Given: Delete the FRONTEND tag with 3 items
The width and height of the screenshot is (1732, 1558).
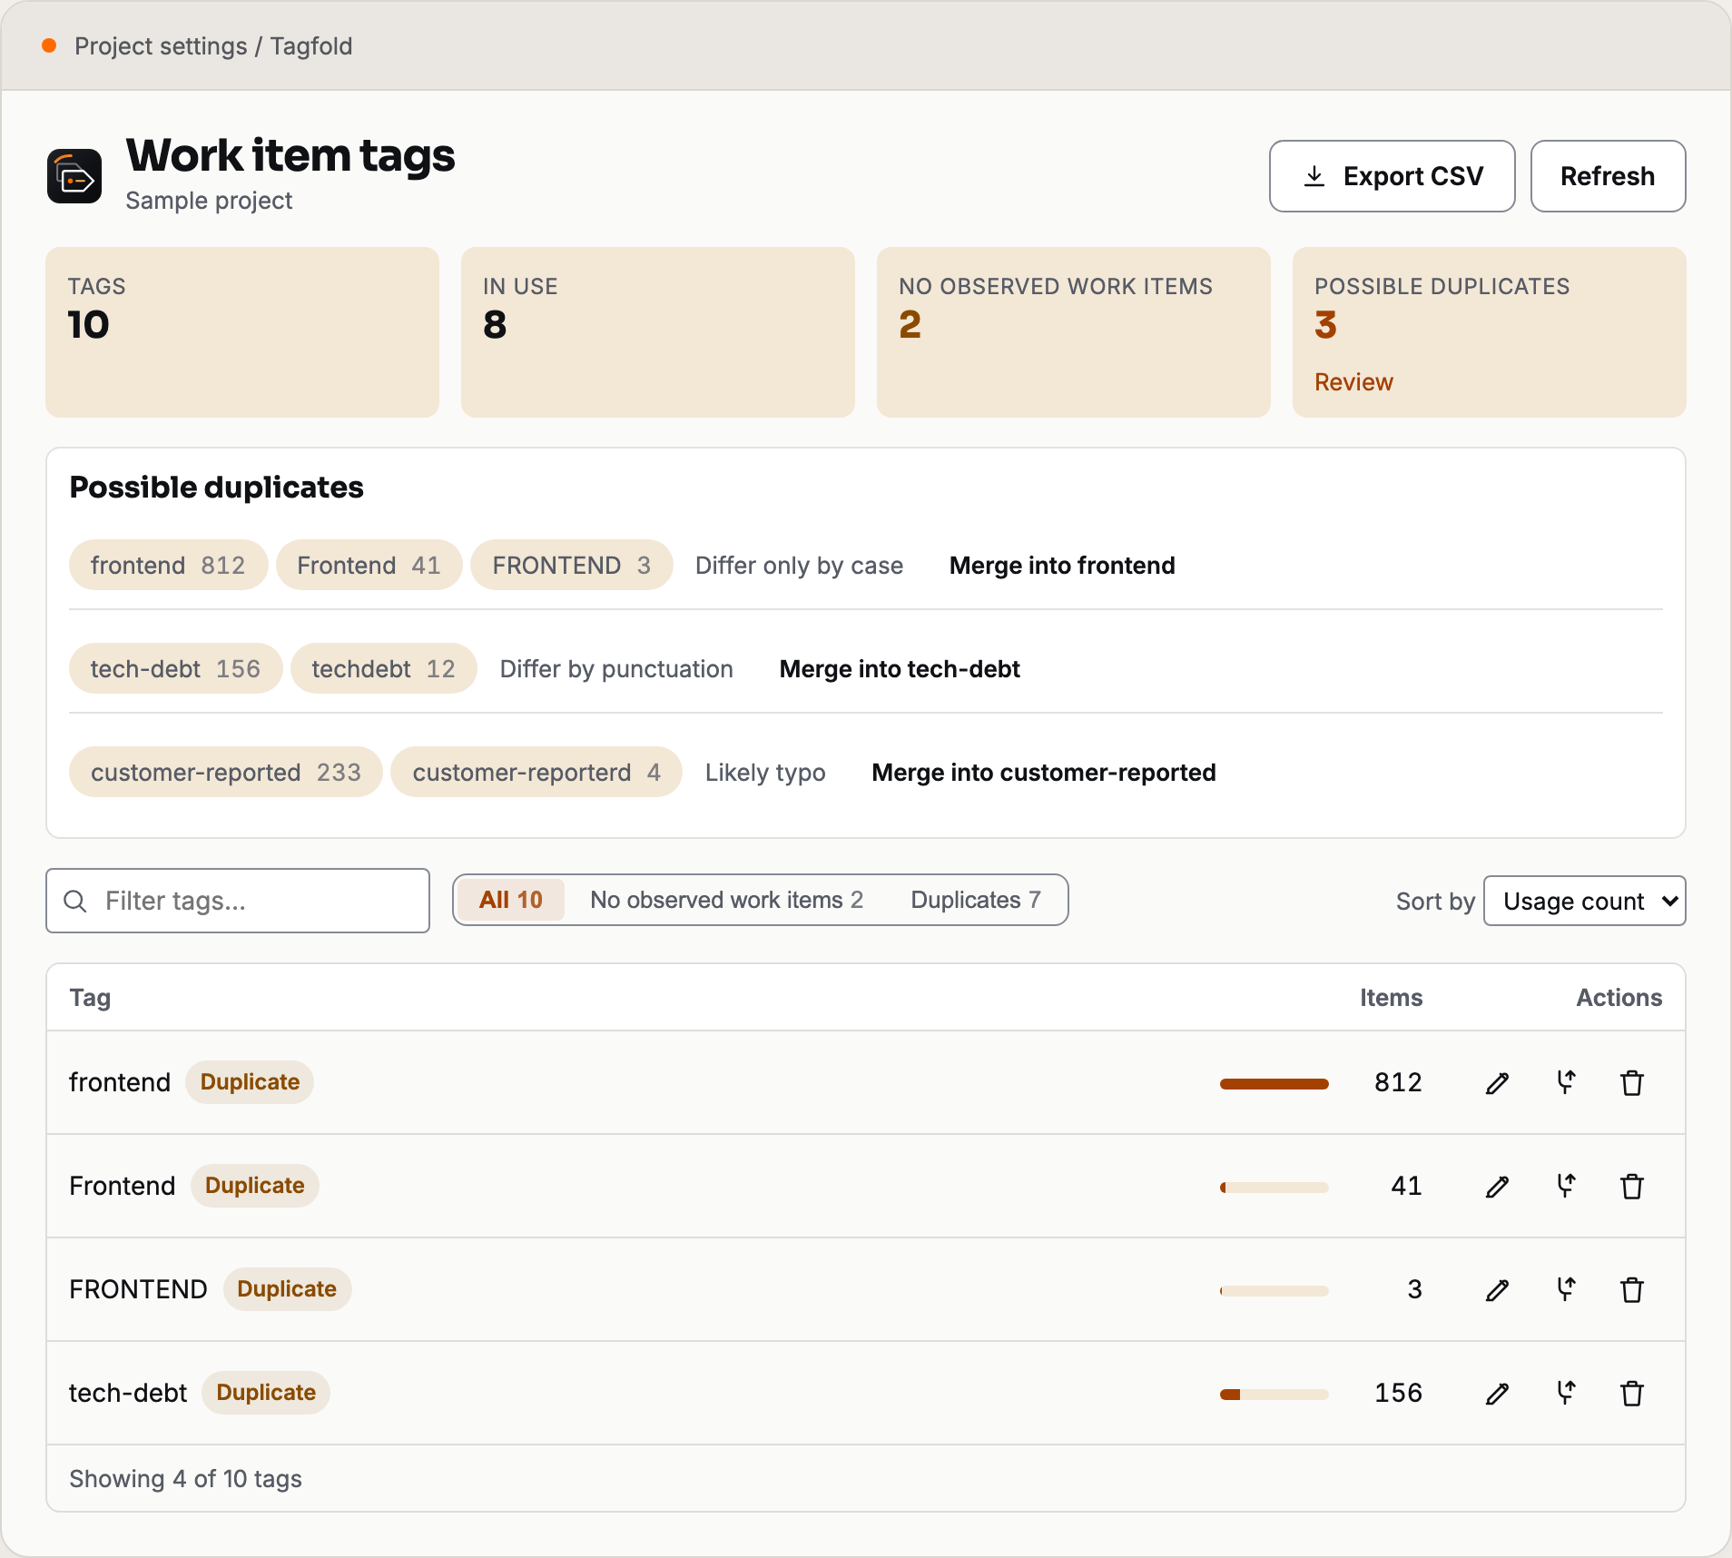Looking at the screenshot, I should [1632, 1290].
